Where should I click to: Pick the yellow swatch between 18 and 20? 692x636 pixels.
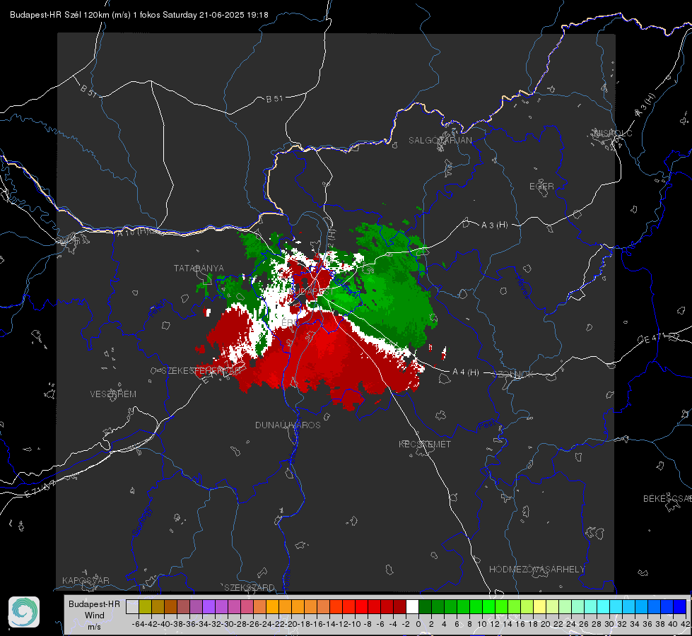click(539, 607)
